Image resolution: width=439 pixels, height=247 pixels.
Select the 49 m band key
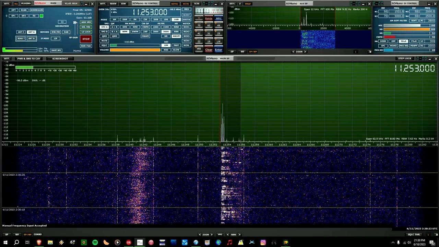click(x=218, y=25)
